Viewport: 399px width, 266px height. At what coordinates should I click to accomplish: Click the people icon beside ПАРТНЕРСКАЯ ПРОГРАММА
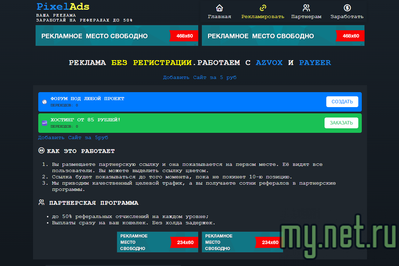41,202
